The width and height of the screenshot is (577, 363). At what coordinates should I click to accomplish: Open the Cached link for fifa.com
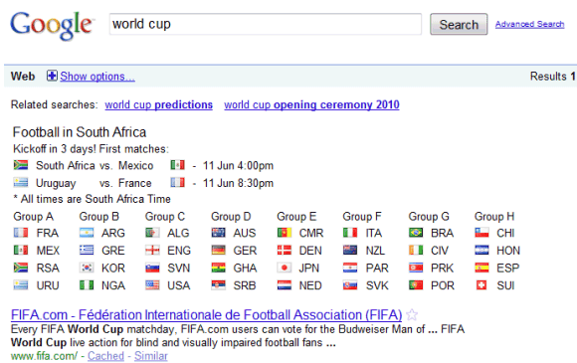click(105, 356)
